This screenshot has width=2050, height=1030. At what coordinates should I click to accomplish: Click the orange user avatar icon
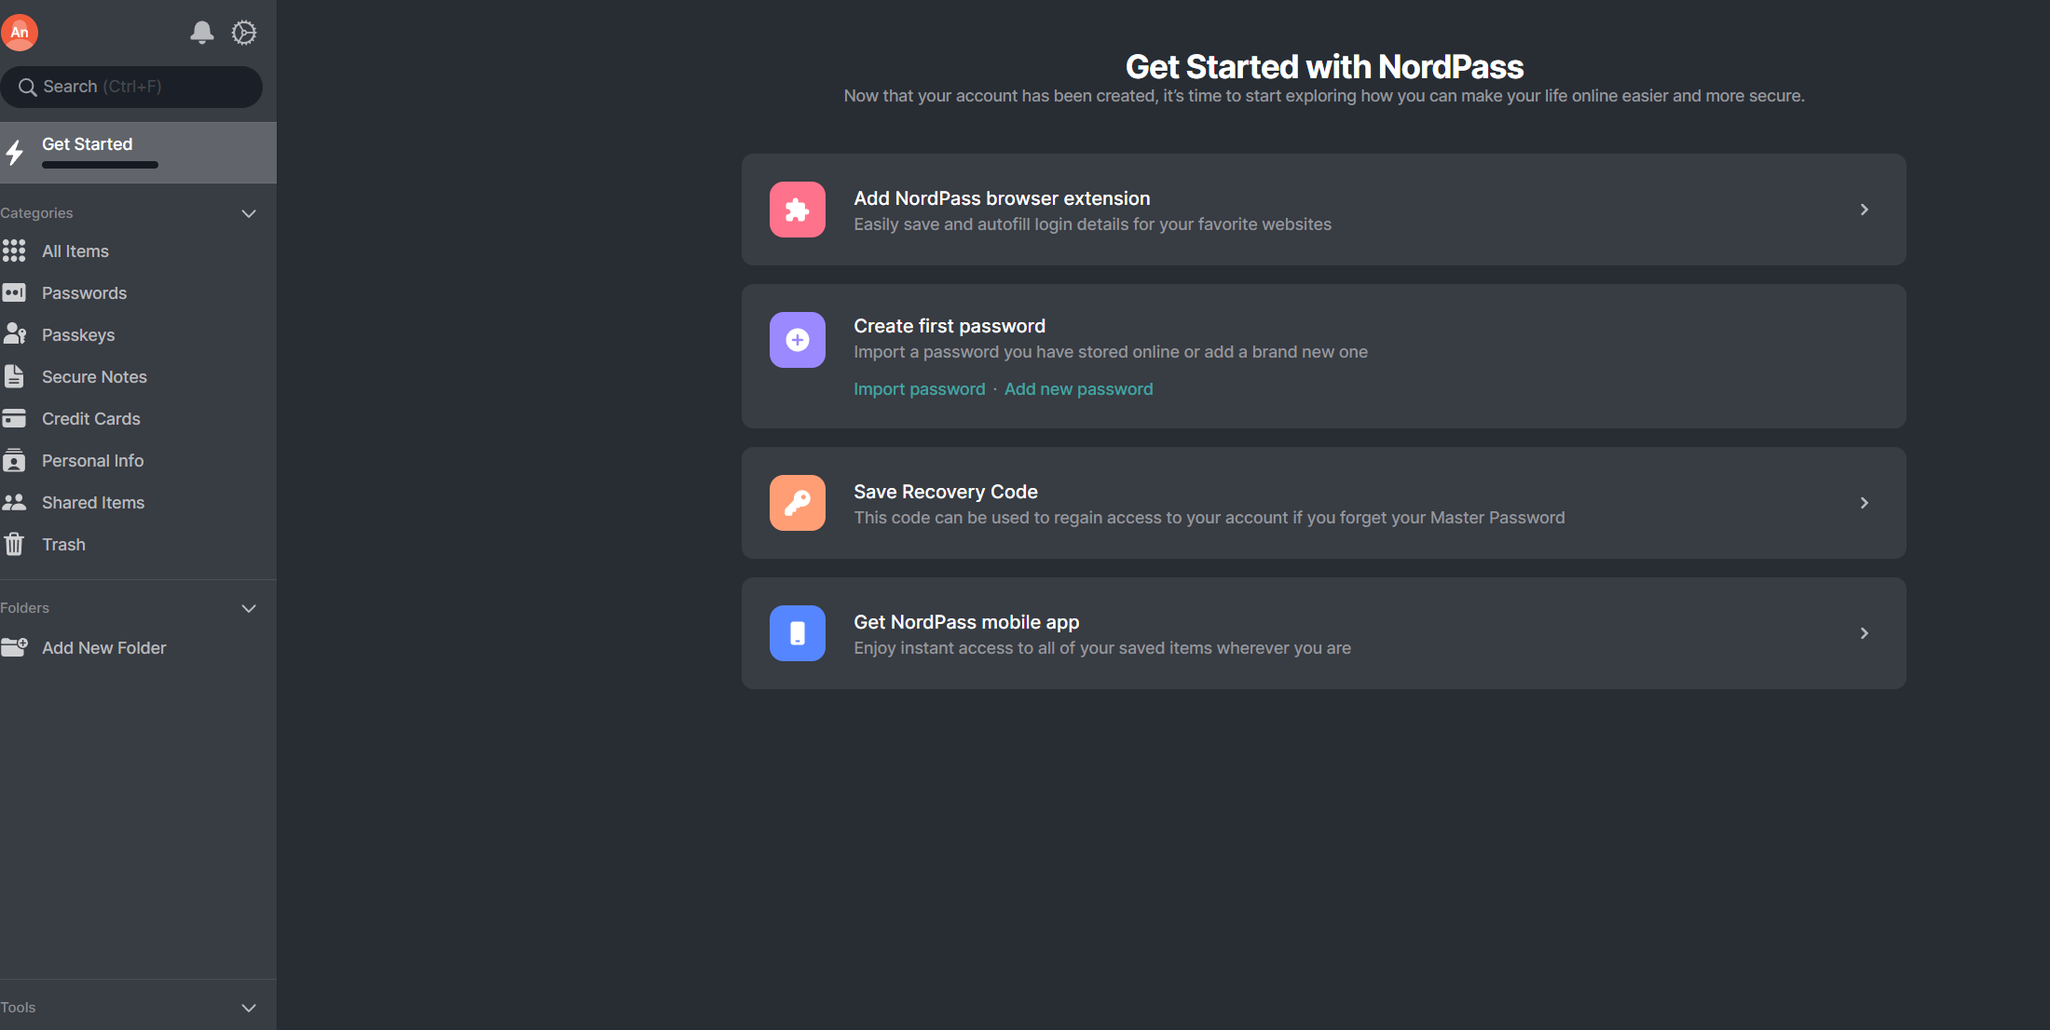click(20, 33)
